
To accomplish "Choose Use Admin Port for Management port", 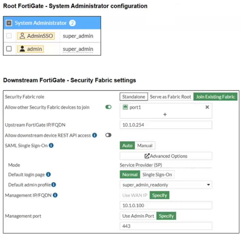I will coord(138,216).
